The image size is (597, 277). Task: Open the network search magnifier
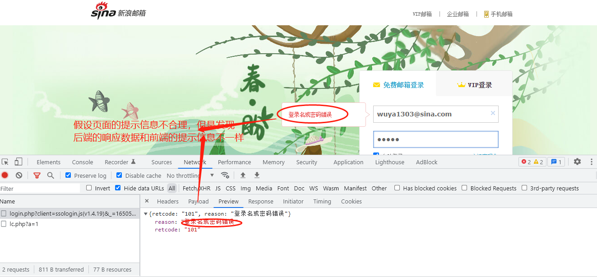[51, 175]
